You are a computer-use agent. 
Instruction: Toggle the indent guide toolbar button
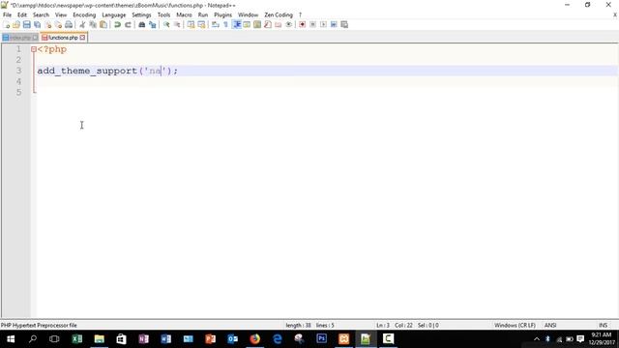pos(236,25)
